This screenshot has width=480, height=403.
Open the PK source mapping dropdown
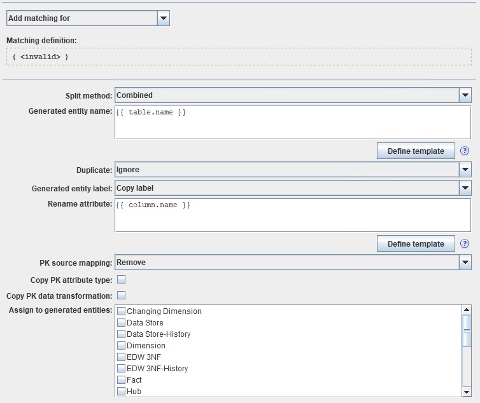[x=465, y=262]
